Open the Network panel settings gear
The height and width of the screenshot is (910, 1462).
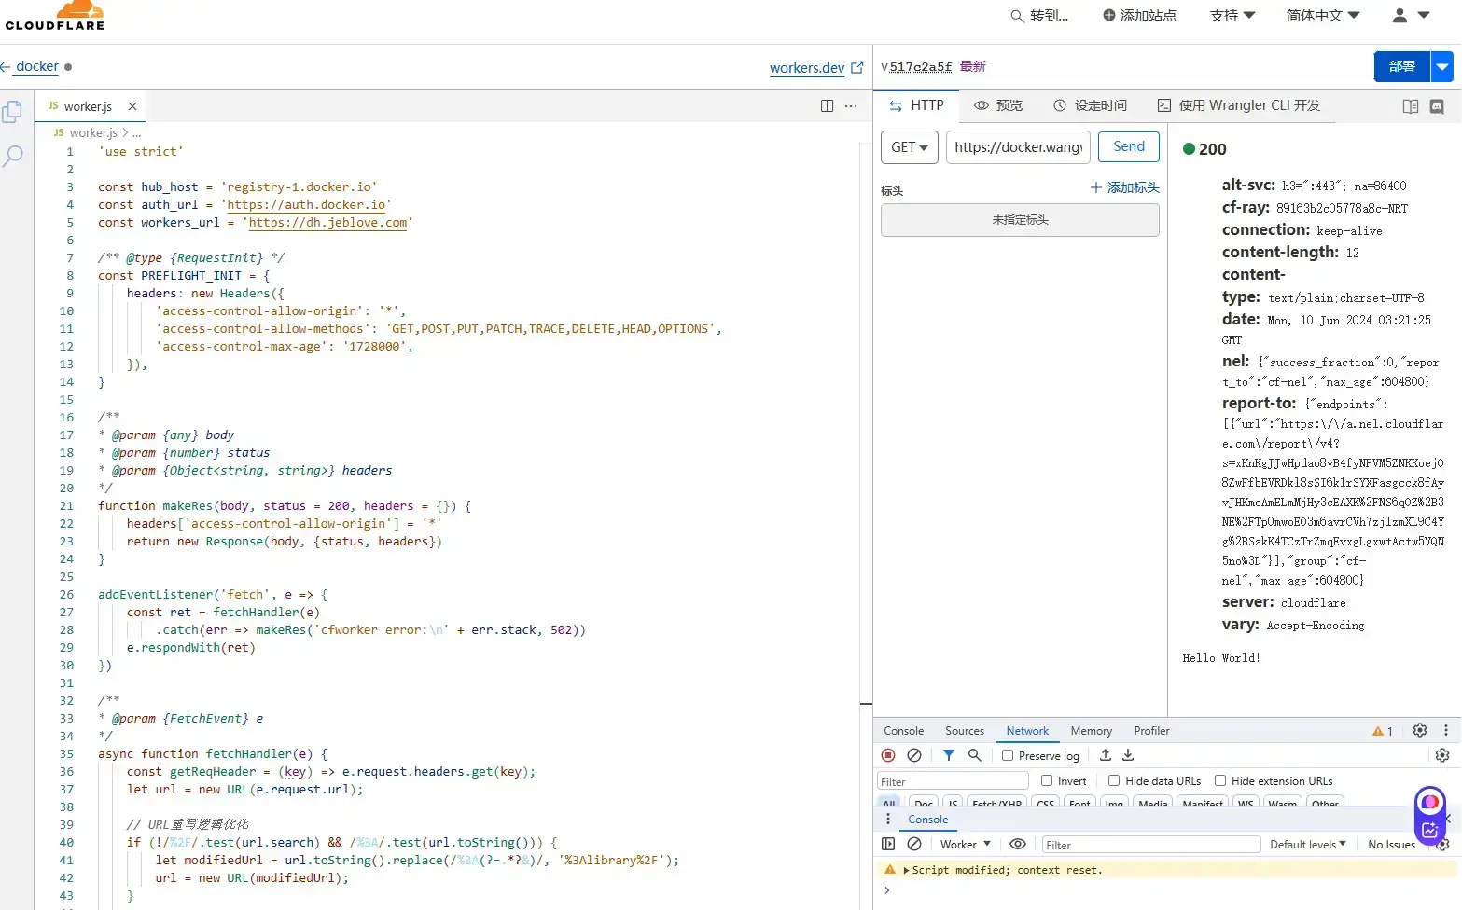pyautogui.click(x=1442, y=755)
